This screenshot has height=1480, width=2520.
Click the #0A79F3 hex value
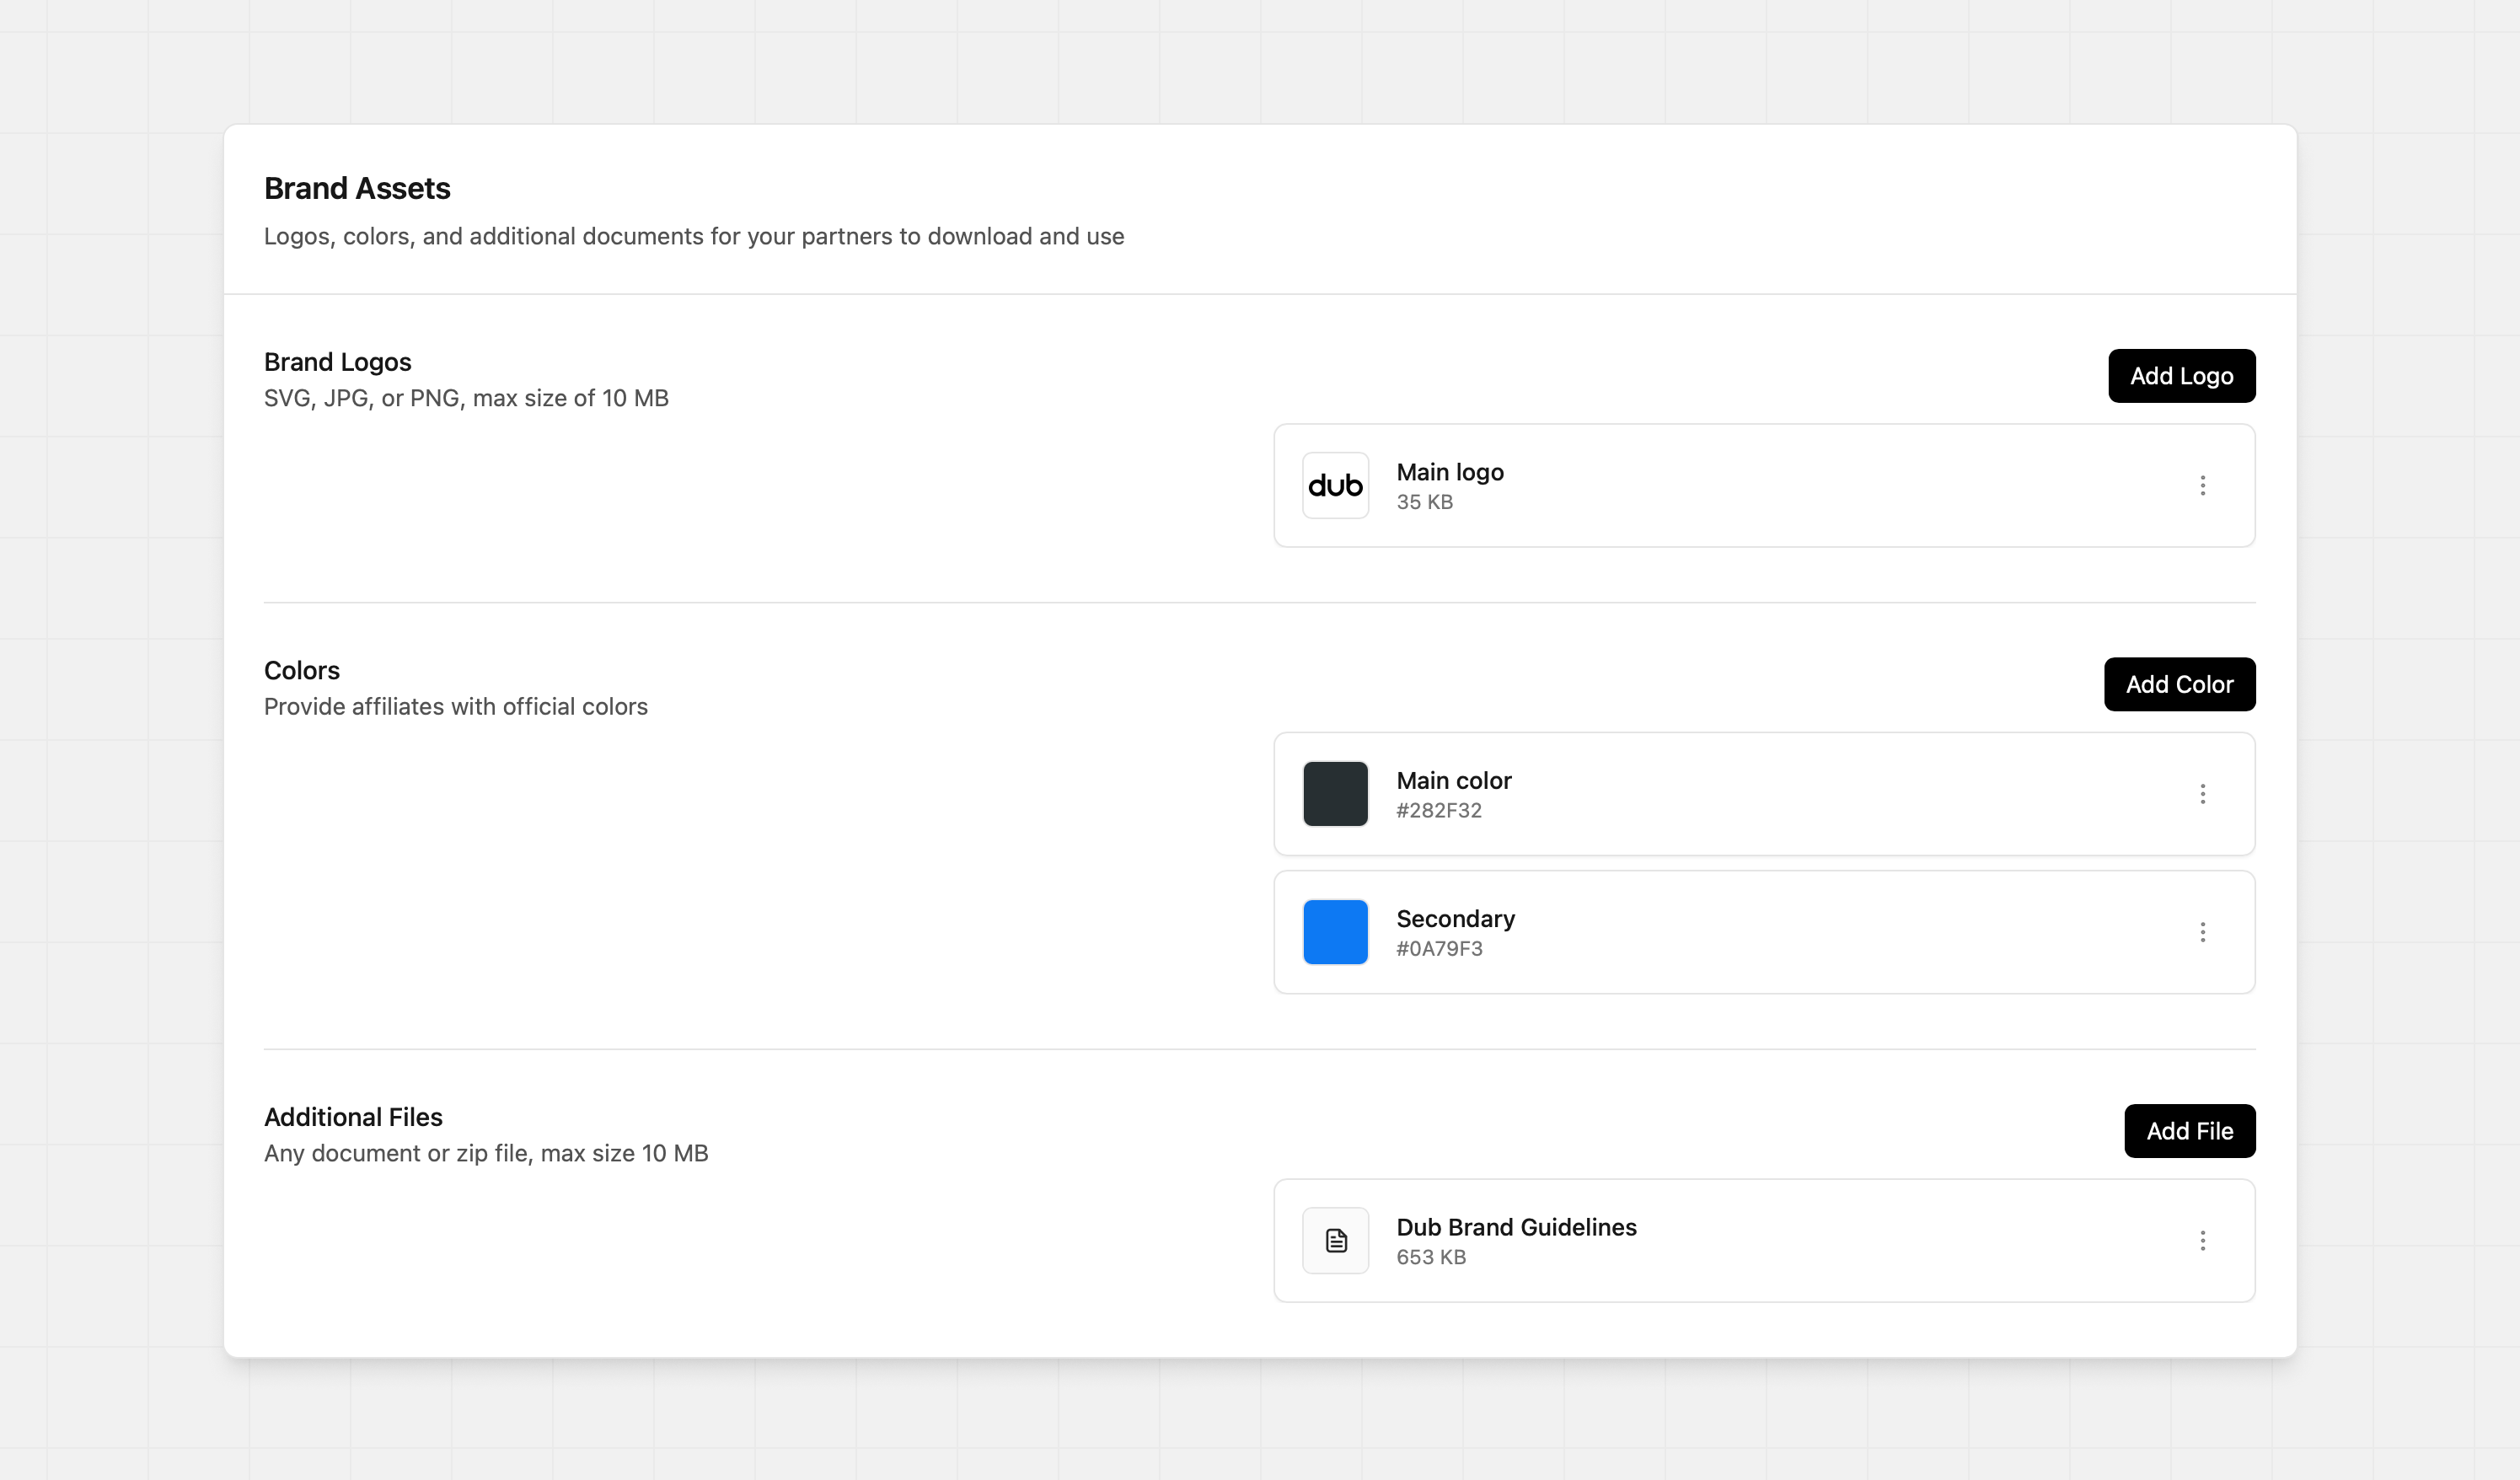click(x=1439, y=949)
